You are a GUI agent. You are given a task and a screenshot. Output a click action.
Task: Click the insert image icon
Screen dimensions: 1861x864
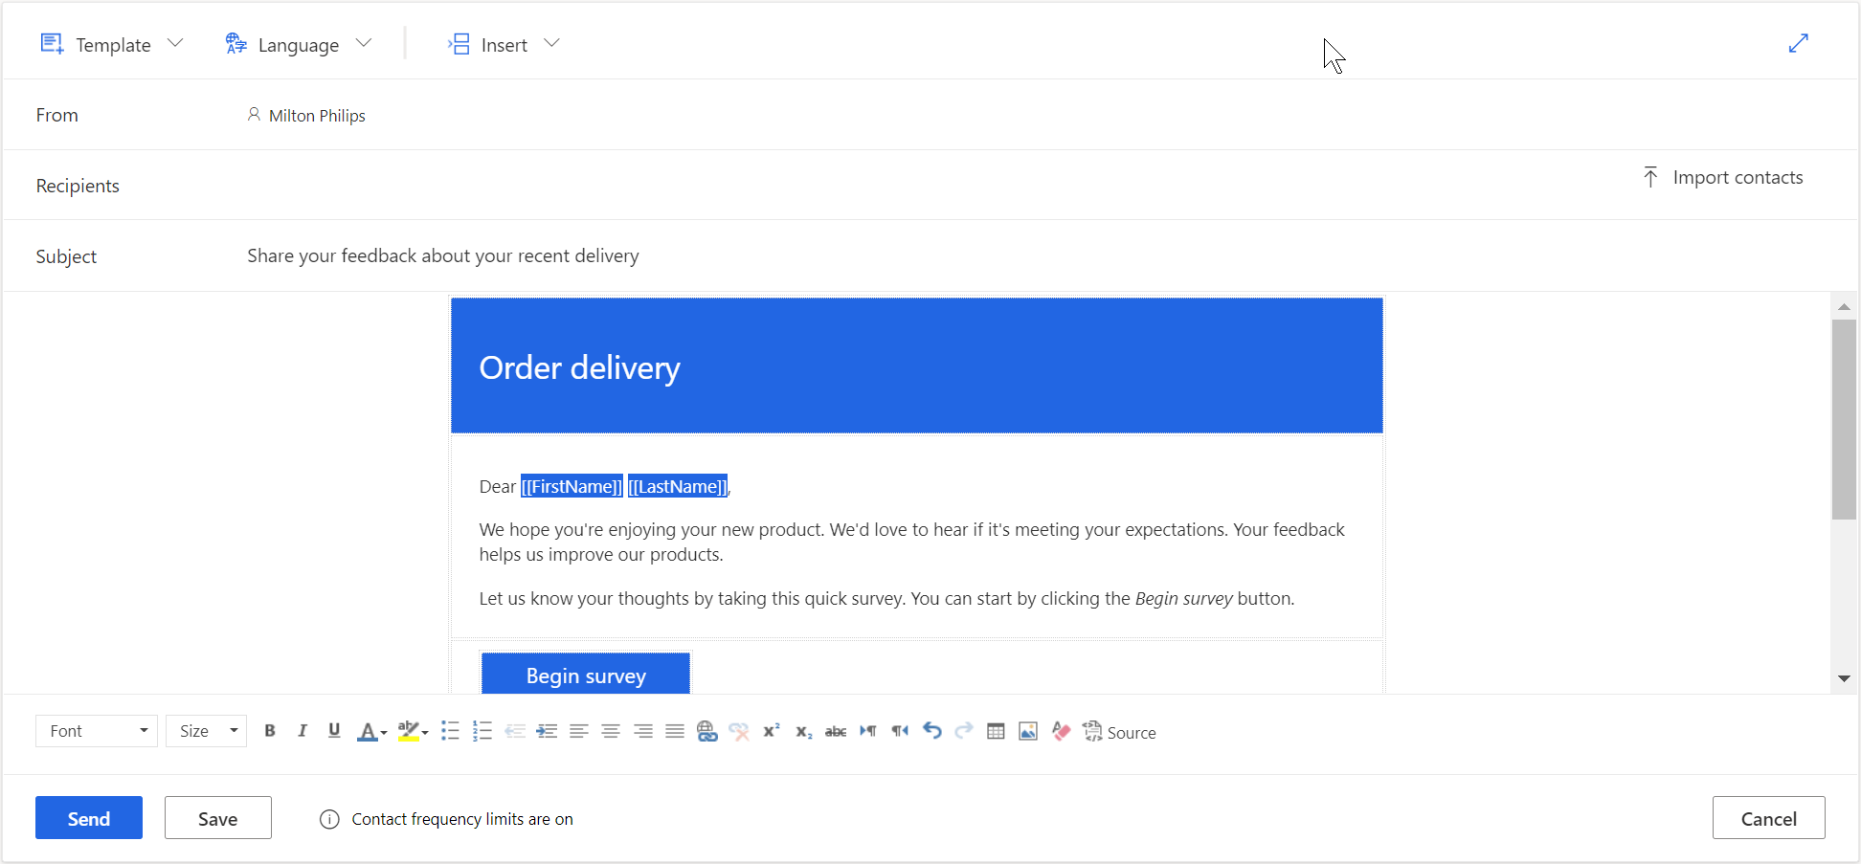coord(1028,731)
